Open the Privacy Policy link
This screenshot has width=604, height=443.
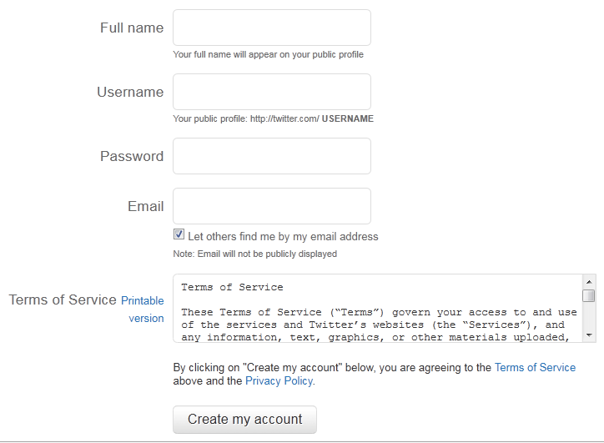279,380
